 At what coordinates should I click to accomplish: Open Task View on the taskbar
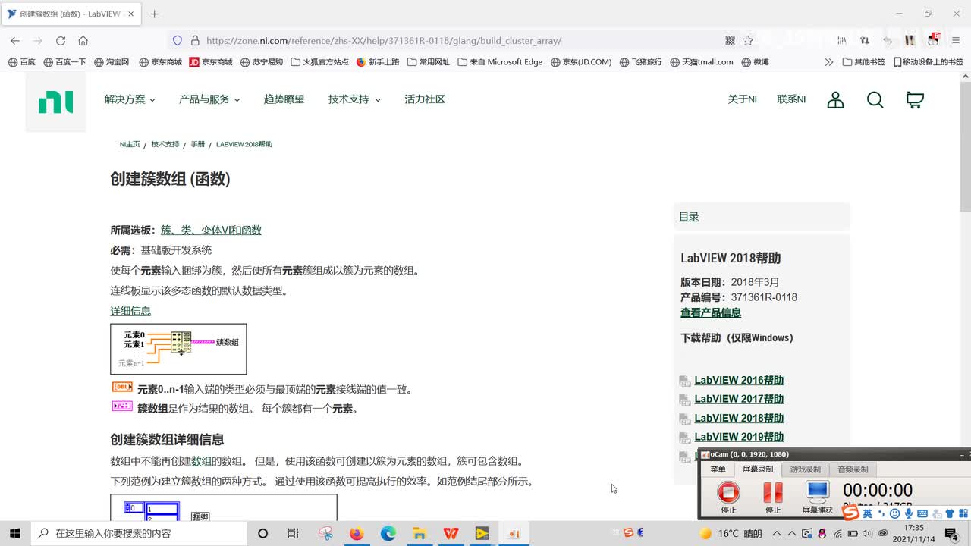click(294, 533)
